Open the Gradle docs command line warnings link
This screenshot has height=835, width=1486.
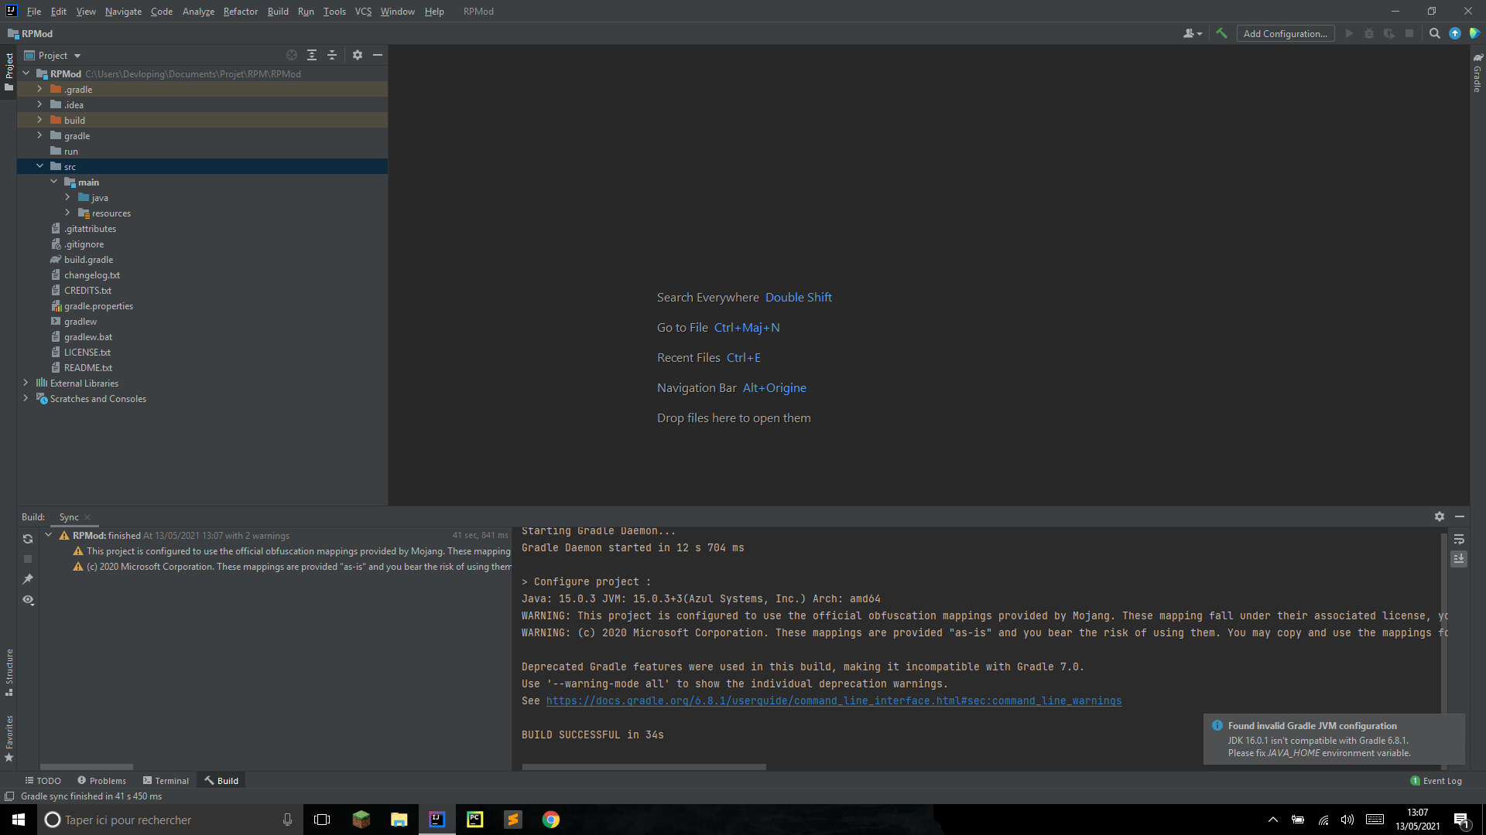coord(834,700)
